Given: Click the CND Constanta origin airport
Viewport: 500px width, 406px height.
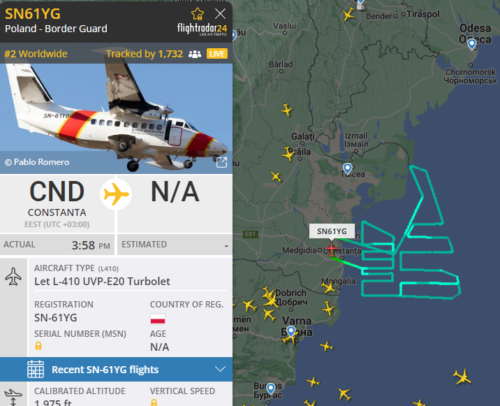Looking at the screenshot, I should coord(57,203).
